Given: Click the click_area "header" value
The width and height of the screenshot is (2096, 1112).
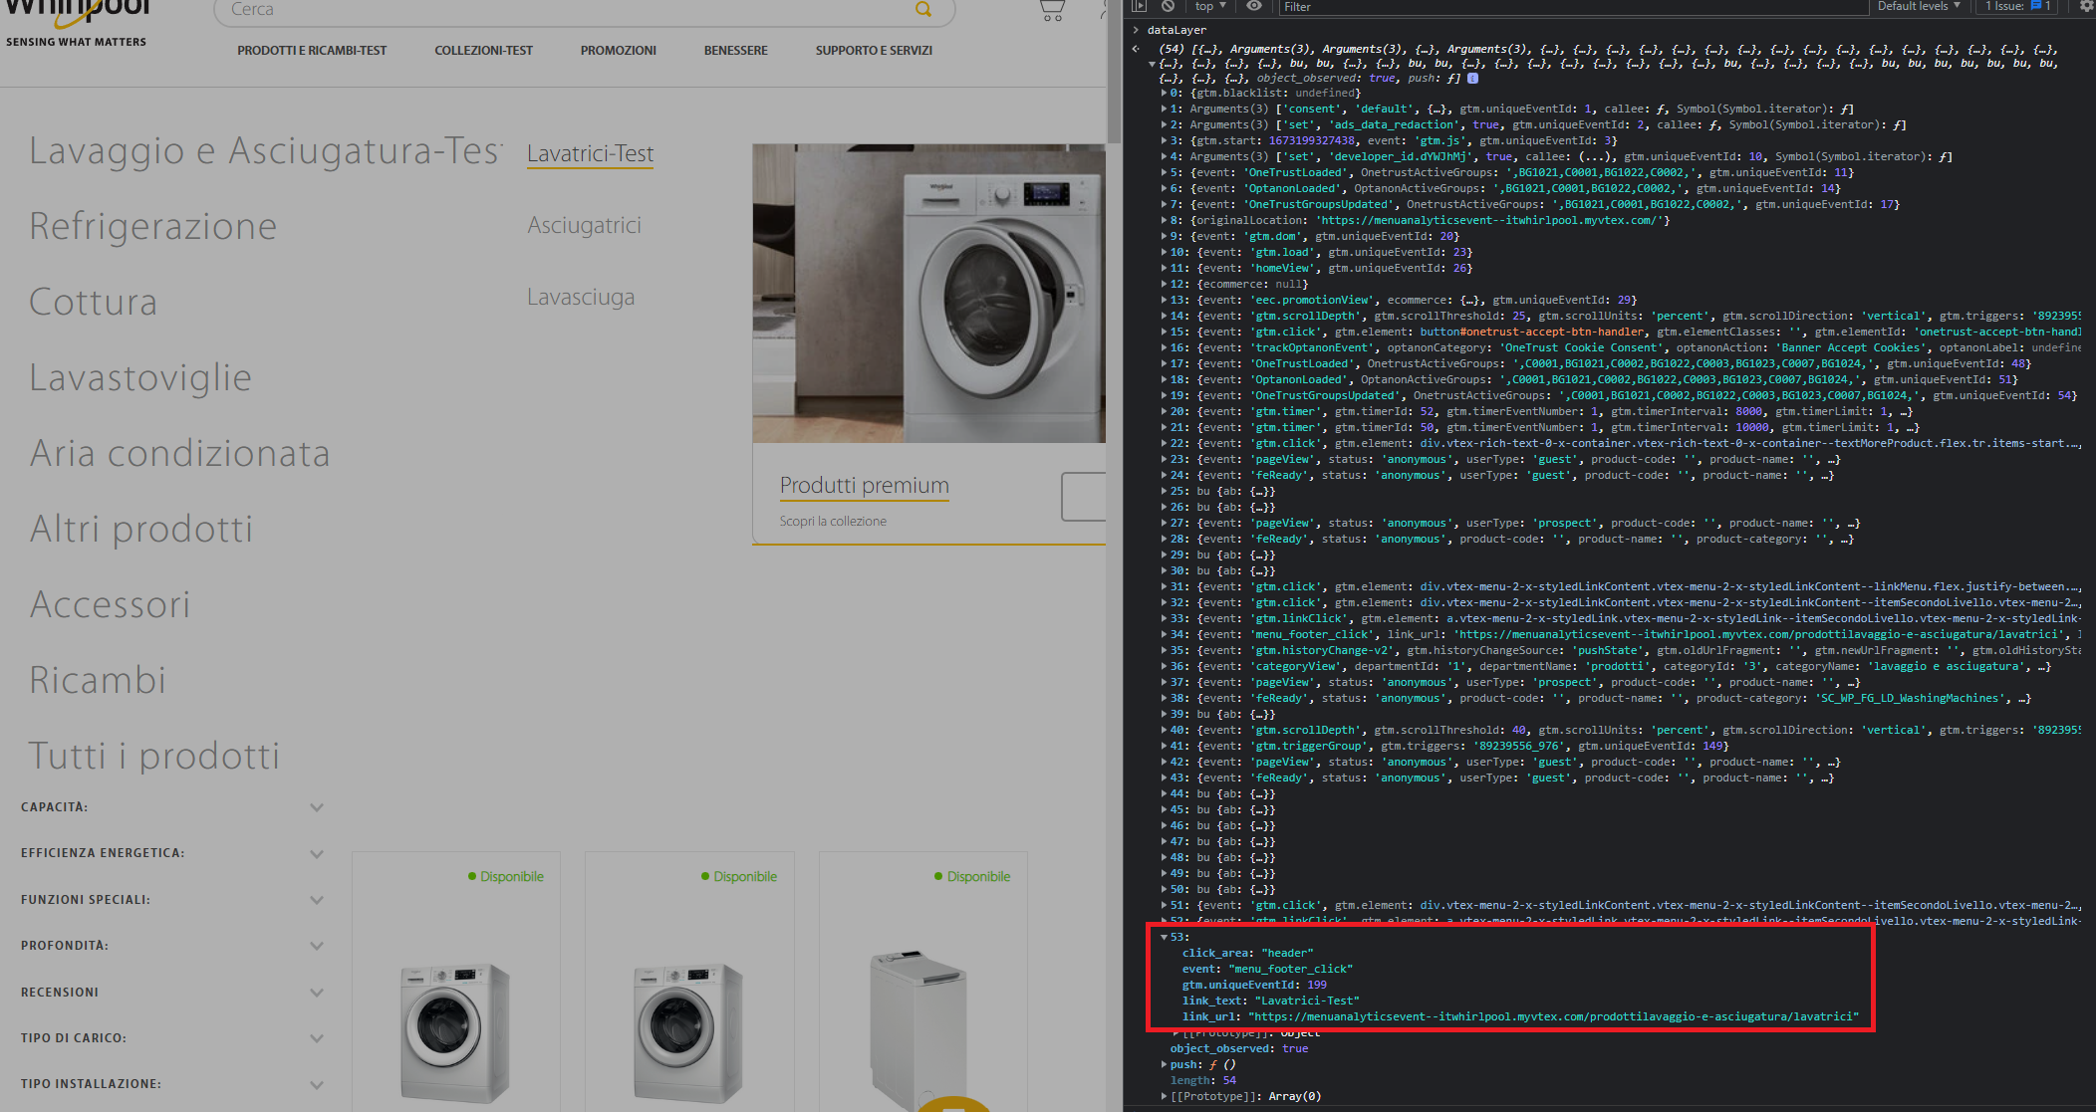Looking at the screenshot, I should [x=1287, y=954].
